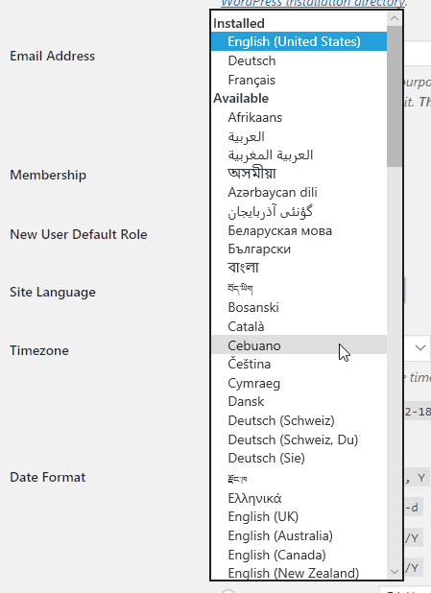Choose Deutsch from Installed languages
Screen dimensions: 431x593
coord(299,60)
